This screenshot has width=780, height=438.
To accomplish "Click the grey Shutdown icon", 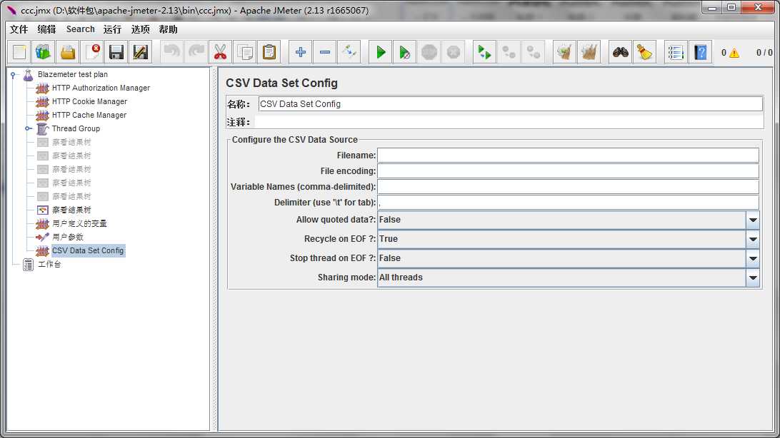I will pyautogui.click(x=454, y=52).
